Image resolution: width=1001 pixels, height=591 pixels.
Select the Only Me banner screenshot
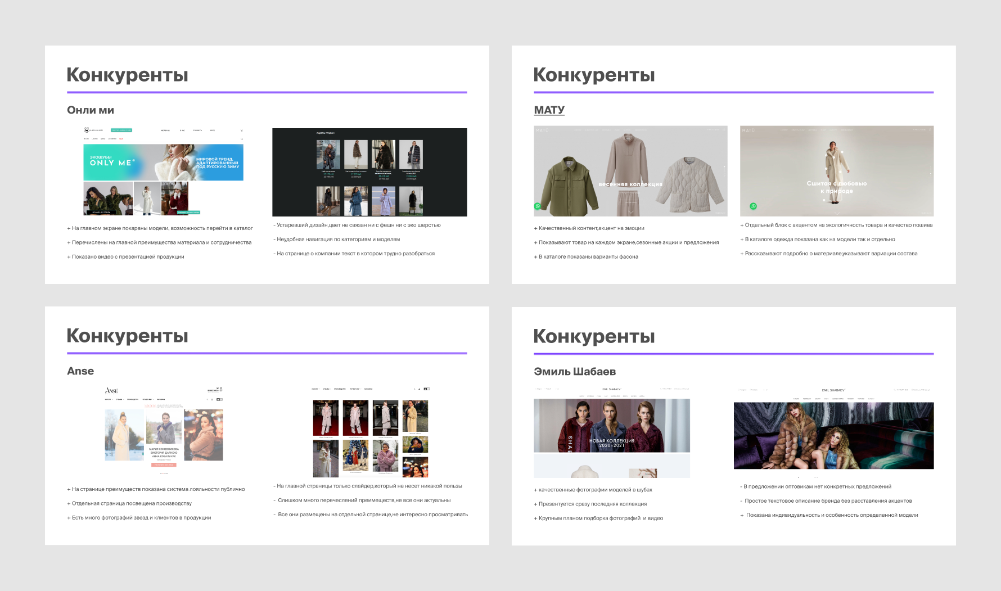pyautogui.click(x=164, y=172)
